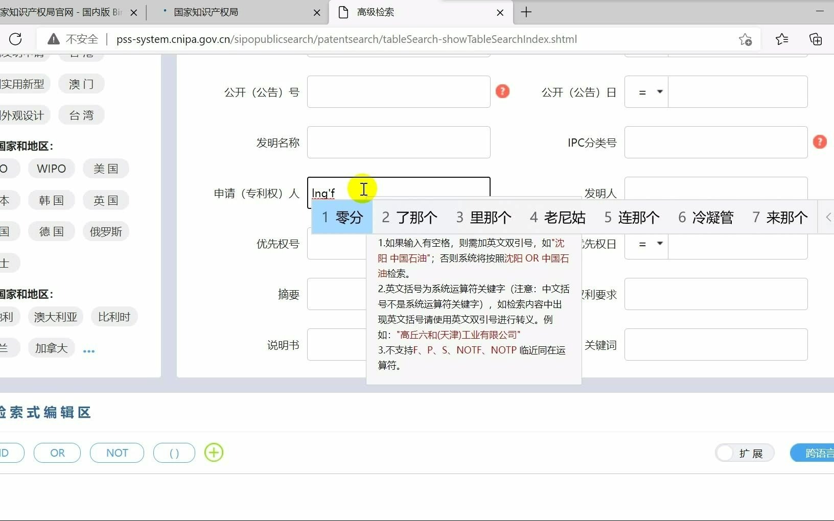
Task: Focus the 申请（专利权）人 input field
Action: pos(399,193)
